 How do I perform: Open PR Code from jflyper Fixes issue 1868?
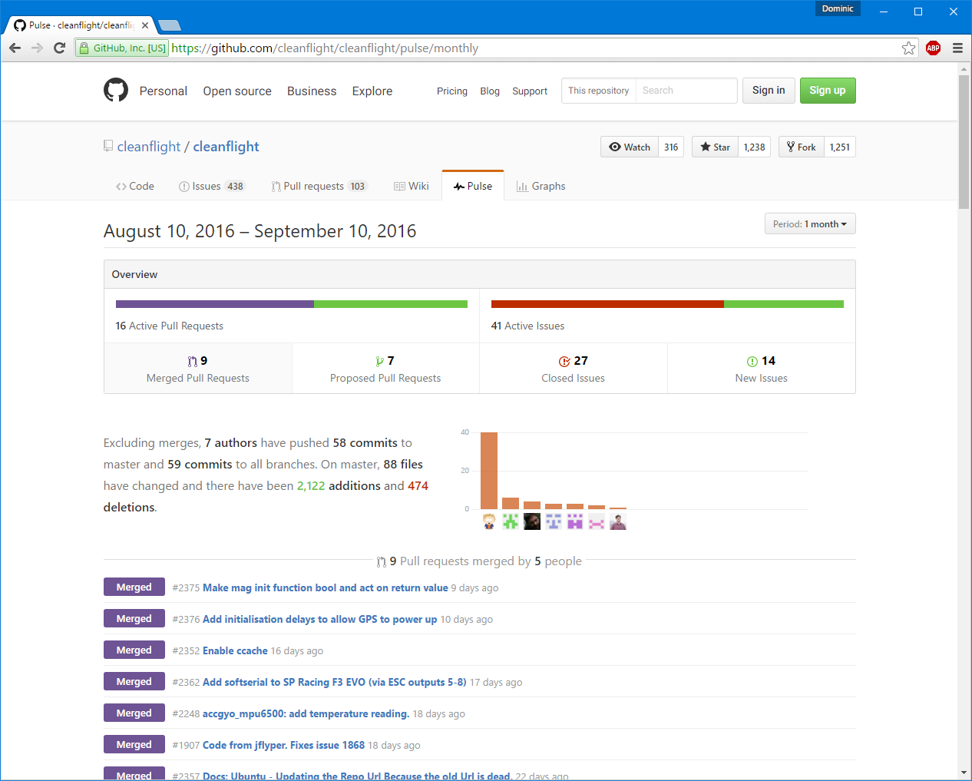pyautogui.click(x=284, y=745)
